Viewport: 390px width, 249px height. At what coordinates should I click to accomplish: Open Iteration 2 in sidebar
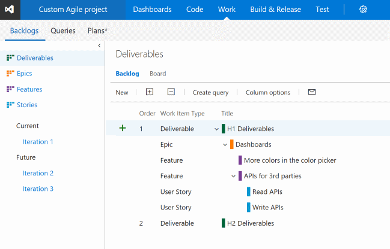pyautogui.click(x=38, y=173)
